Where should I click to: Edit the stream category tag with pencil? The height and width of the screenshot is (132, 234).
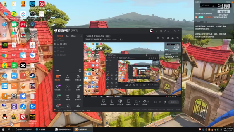coord(101,39)
